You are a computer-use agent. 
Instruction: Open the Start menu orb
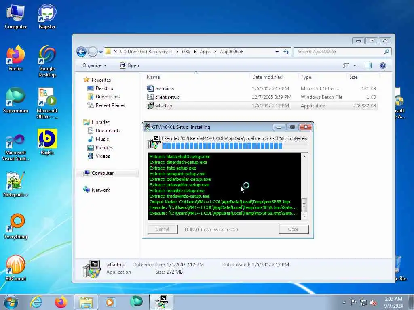11,302
